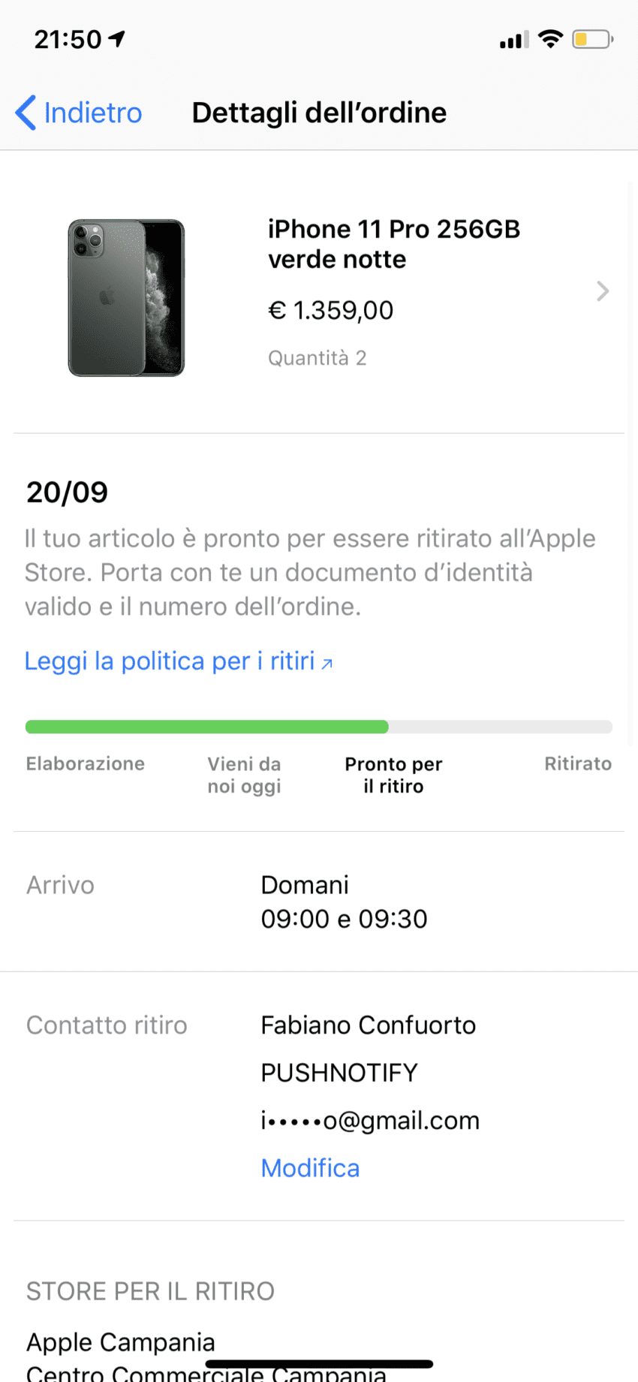This screenshot has width=638, height=1382.
Task: Tap the green order progress bar
Action: point(207,727)
